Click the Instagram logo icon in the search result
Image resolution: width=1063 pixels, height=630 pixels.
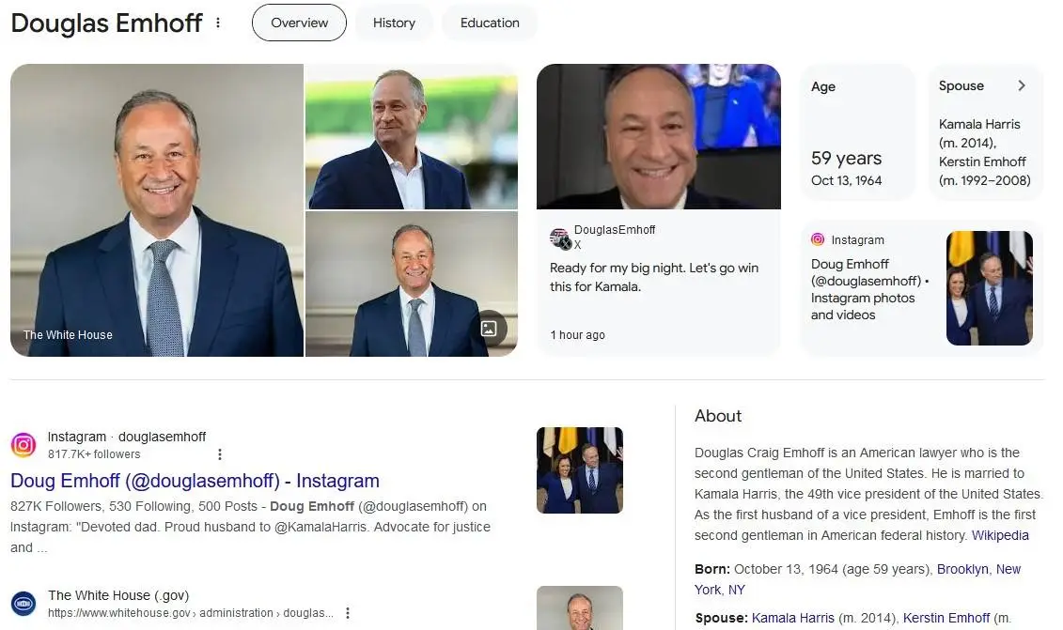tap(23, 445)
